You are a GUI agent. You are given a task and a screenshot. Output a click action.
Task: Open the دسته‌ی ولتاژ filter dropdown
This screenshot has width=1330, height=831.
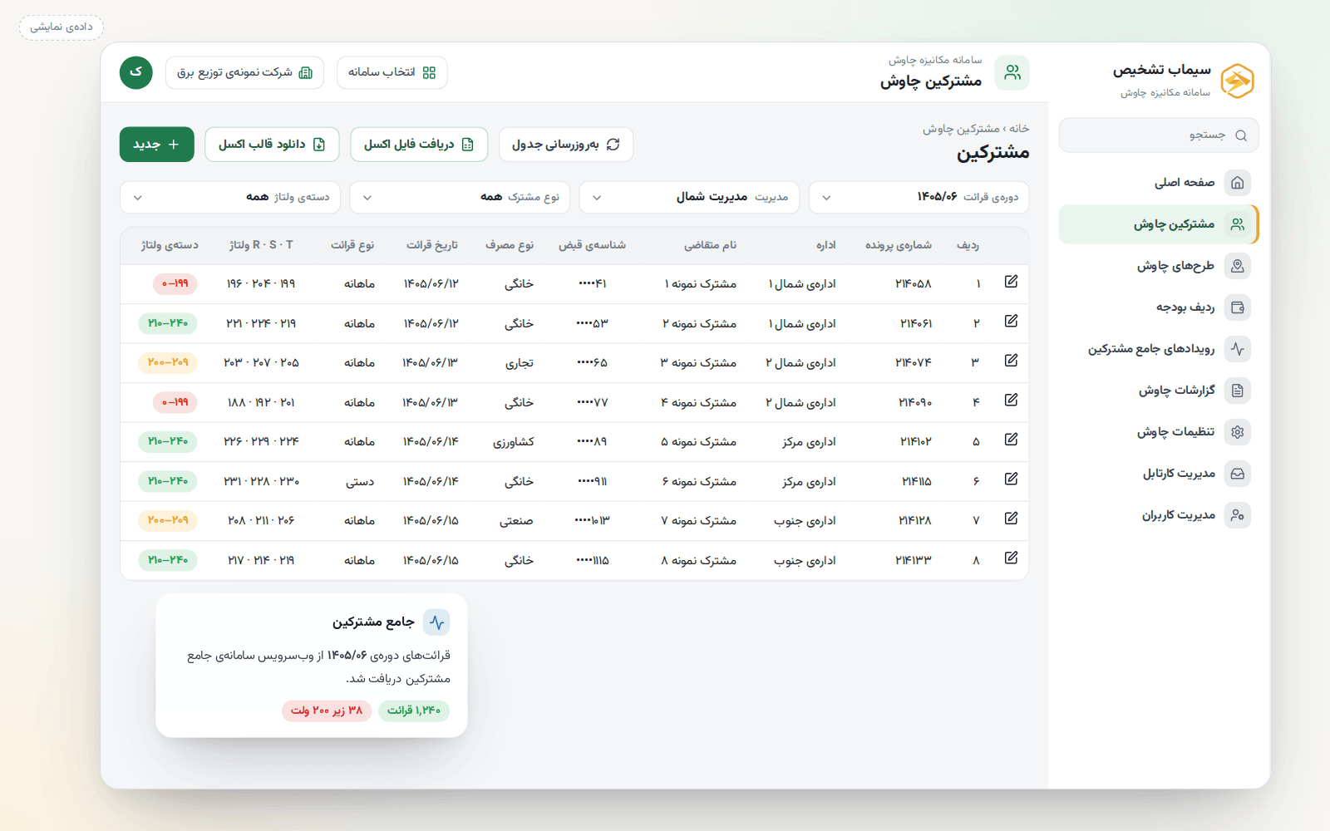pos(230,197)
